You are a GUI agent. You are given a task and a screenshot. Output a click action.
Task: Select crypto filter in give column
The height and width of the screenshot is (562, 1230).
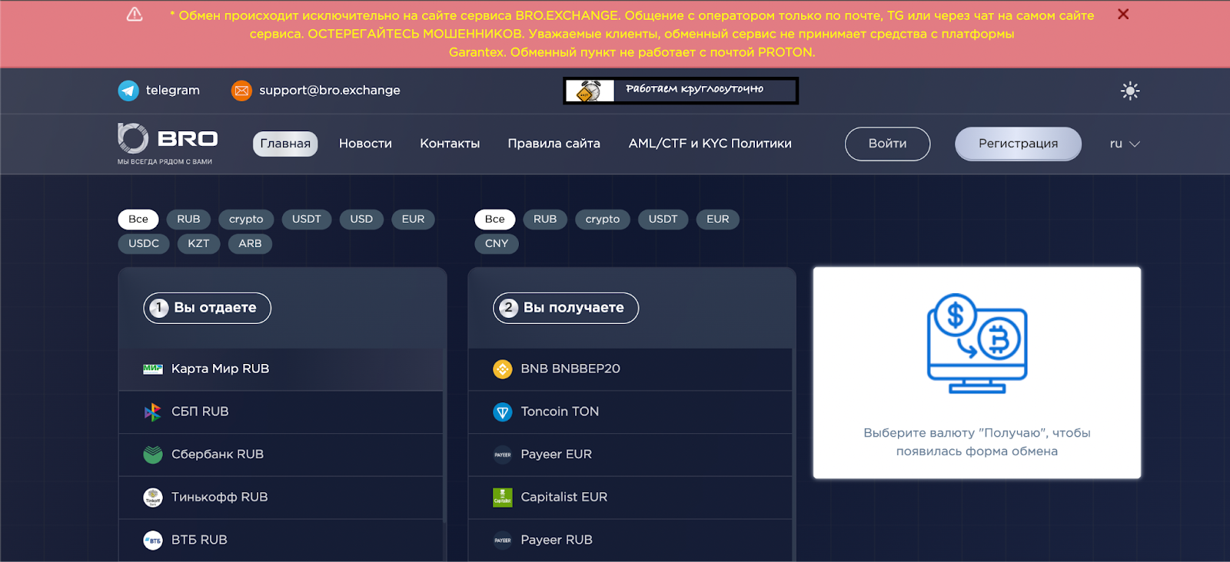246,220
